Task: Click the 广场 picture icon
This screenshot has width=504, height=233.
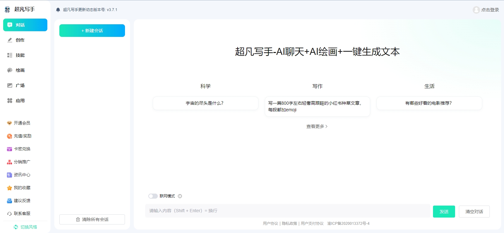Action: (x=10, y=85)
